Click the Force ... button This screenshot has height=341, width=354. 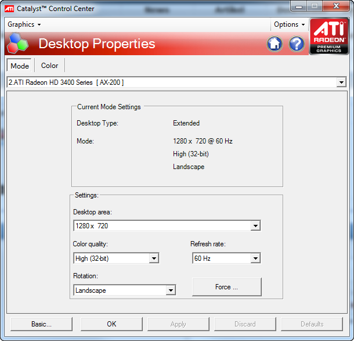tap(227, 287)
